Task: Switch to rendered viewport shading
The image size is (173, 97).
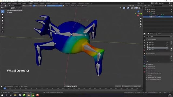Action: tap(139, 8)
